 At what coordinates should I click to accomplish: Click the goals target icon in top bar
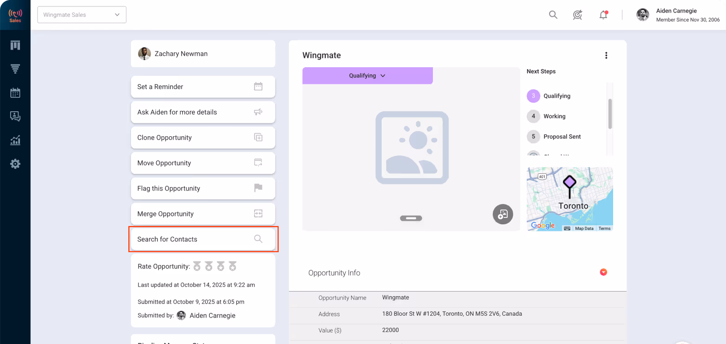pyautogui.click(x=578, y=15)
